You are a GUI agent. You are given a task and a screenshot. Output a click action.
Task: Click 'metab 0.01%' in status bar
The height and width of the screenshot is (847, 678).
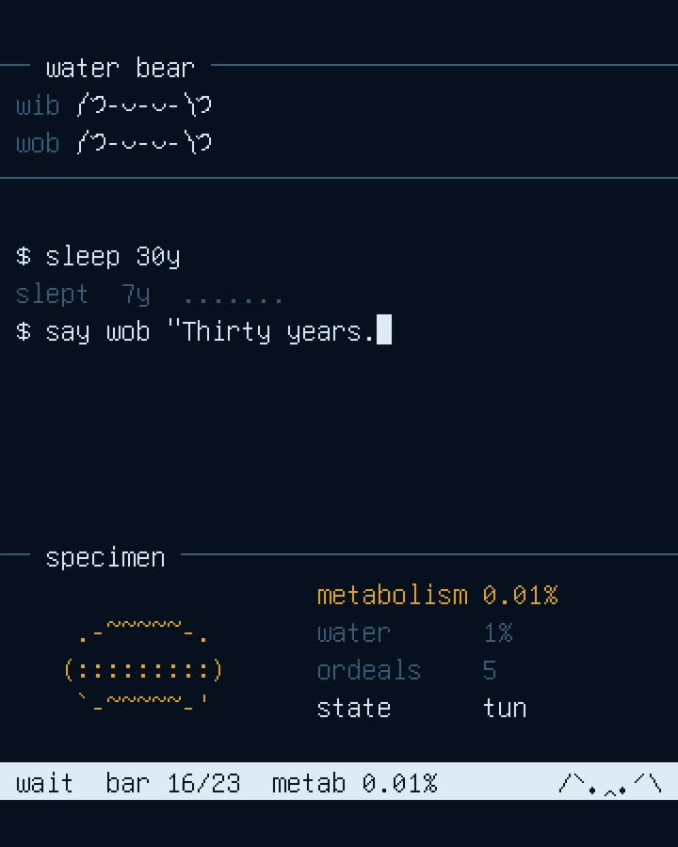[x=354, y=783]
